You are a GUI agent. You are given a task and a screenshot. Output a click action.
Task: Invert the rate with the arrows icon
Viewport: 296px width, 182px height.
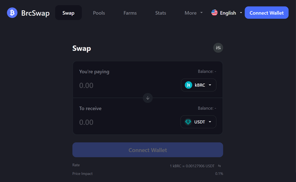coord(219,166)
